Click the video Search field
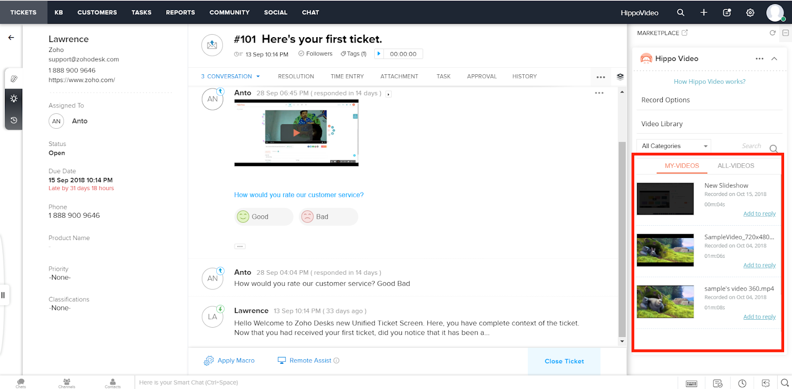Viewport: 792px width, 389px height. click(x=750, y=146)
